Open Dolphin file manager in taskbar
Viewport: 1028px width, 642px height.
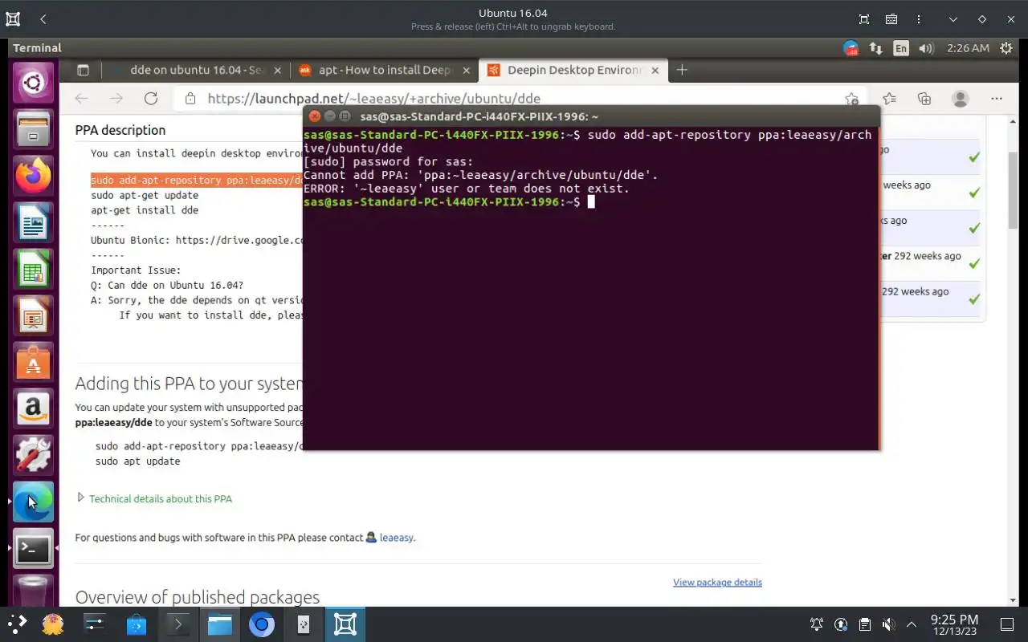(x=220, y=624)
